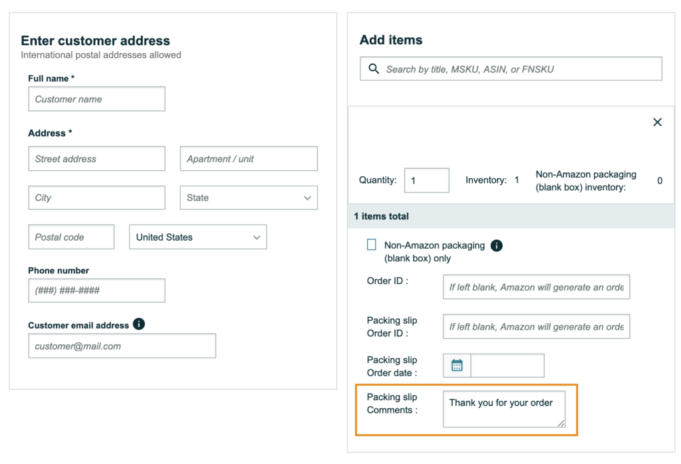Click the Order ID text field
This screenshot has width=681, height=464.
tap(536, 287)
